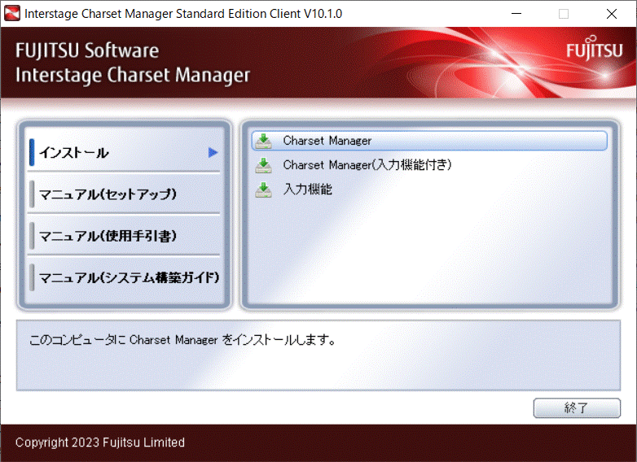
Task: Close the installer window
Action: click(x=612, y=13)
